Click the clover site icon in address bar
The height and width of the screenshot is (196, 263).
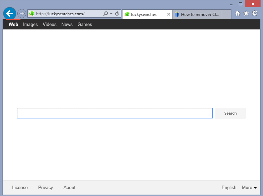(x=32, y=14)
